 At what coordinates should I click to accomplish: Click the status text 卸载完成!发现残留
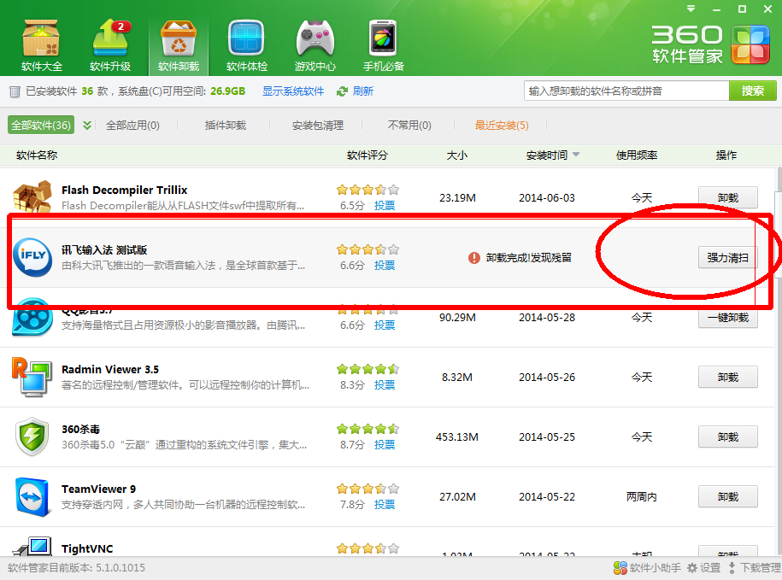tap(529, 258)
